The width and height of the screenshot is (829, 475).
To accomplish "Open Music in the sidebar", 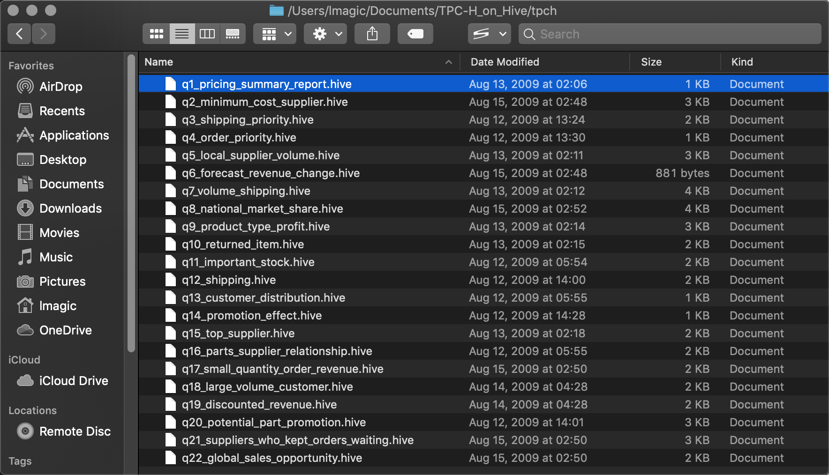I will pos(61,257).
